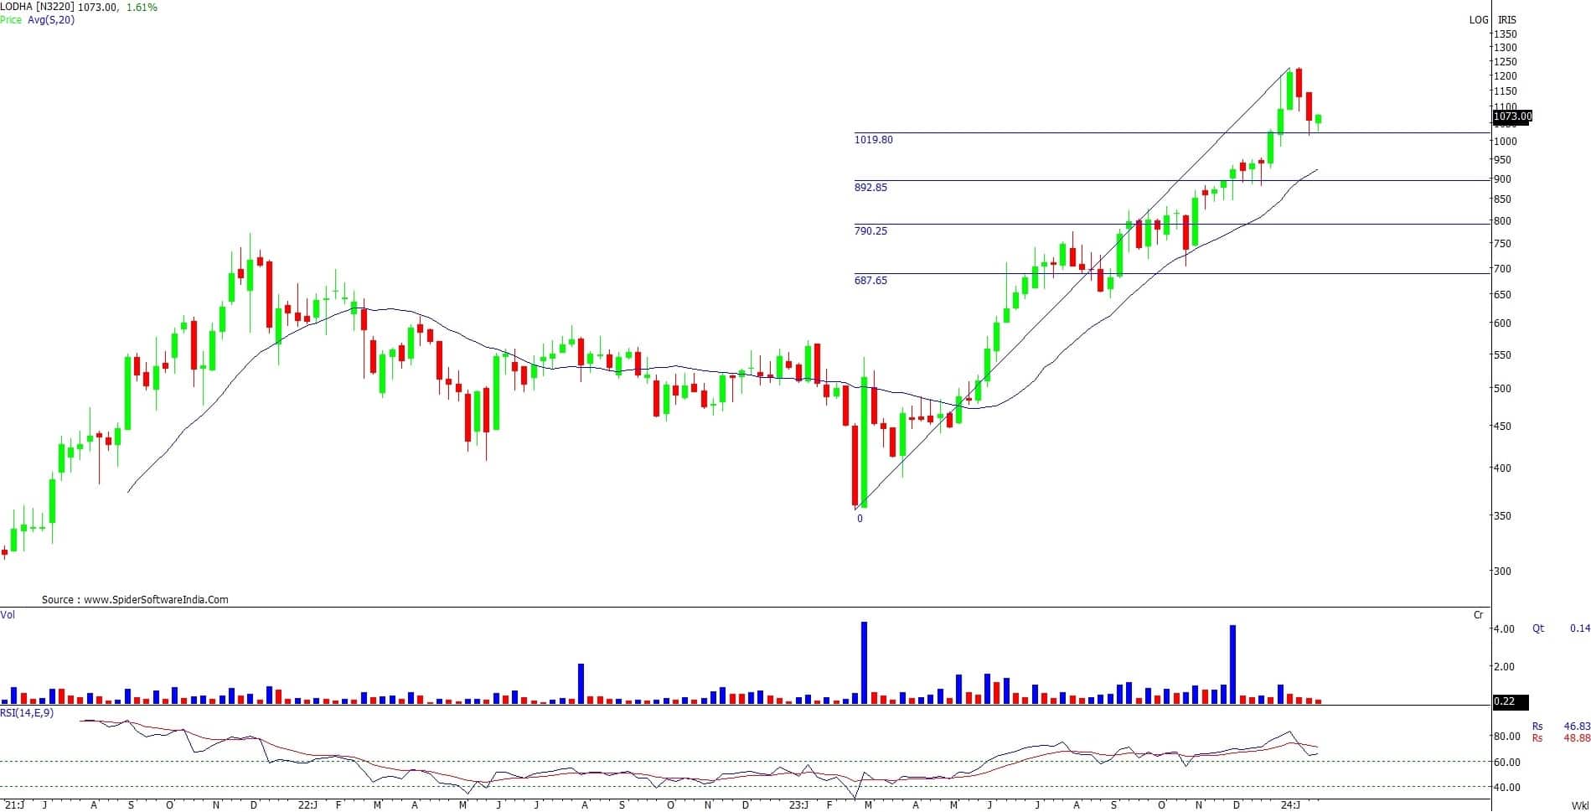Click the 21:J time axis label
The width and height of the screenshot is (1591, 812).
pos(13,805)
